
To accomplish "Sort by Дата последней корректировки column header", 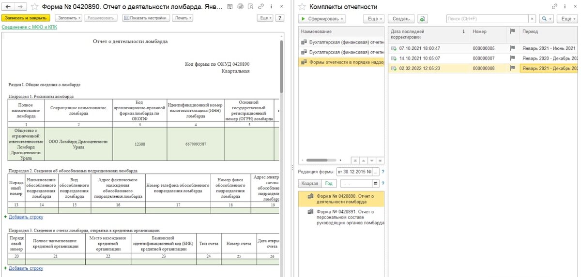I will pyautogui.click(x=428, y=34).
